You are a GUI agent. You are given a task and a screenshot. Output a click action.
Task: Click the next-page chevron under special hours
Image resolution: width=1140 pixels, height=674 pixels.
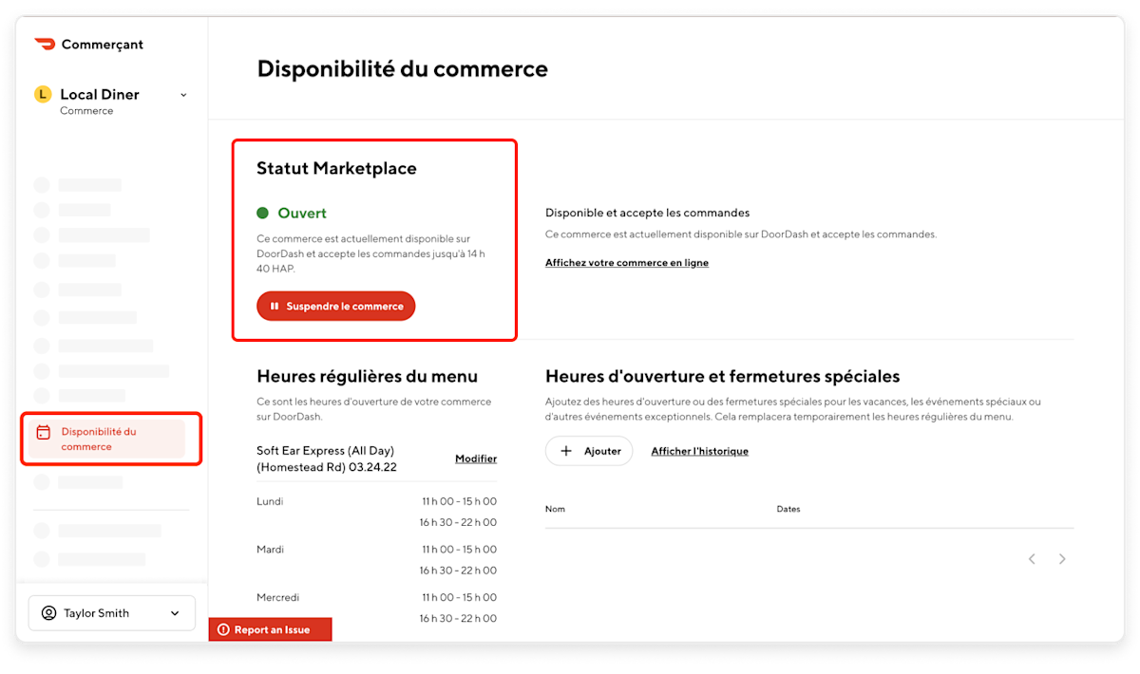tap(1062, 558)
